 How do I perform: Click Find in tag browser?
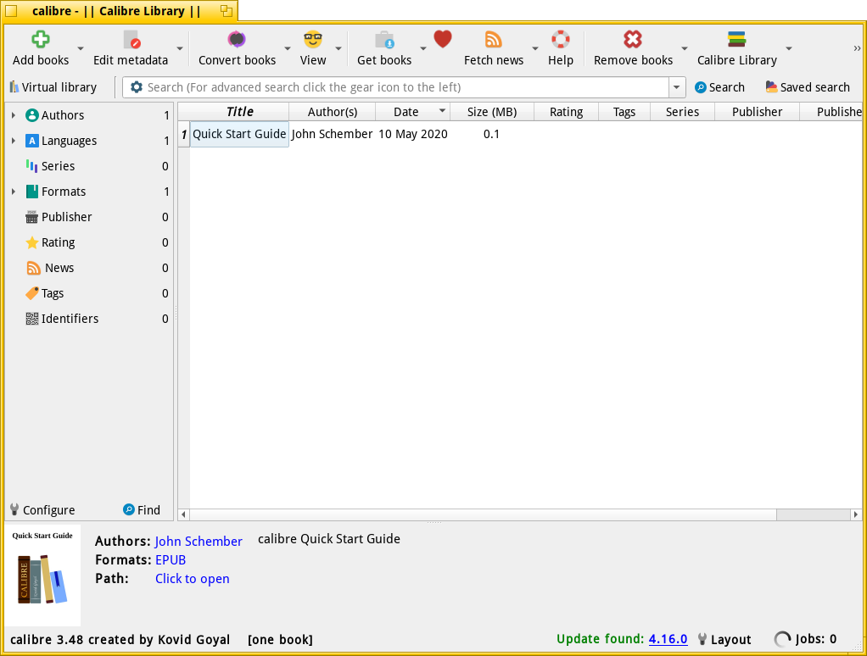point(142,509)
